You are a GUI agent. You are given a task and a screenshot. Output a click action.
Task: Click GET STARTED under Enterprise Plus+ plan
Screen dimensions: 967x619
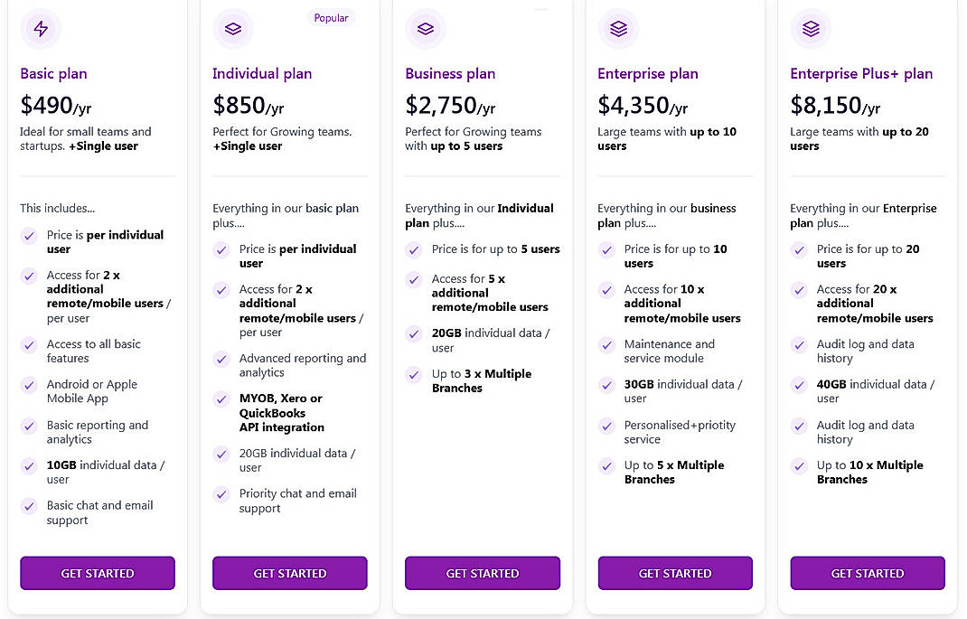point(867,573)
